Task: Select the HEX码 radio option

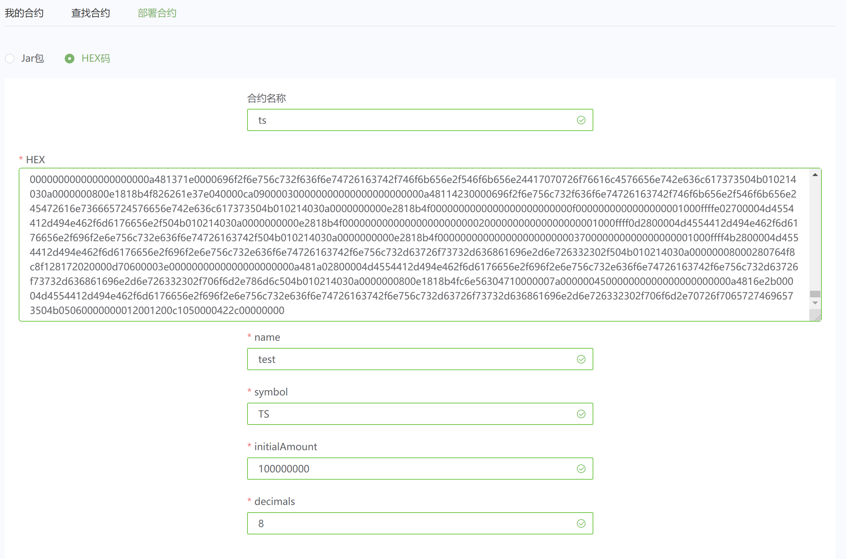Action: (70, 59)
